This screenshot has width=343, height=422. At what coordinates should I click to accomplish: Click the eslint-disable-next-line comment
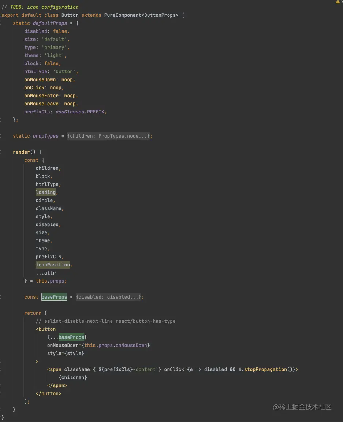click(105, 321)
